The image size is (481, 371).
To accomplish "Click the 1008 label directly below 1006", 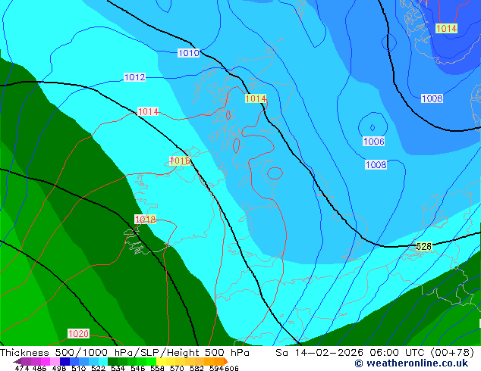I will [376, 165].
